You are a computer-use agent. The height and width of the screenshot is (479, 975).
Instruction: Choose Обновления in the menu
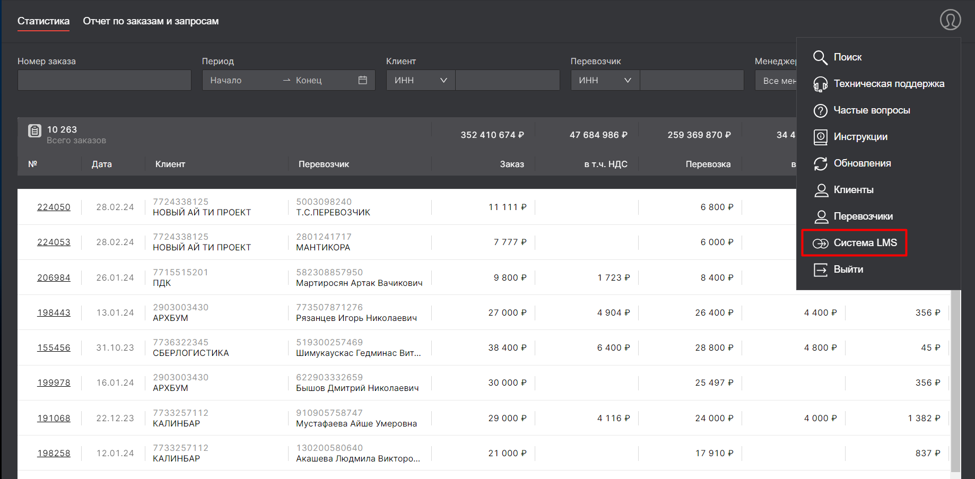862,163
